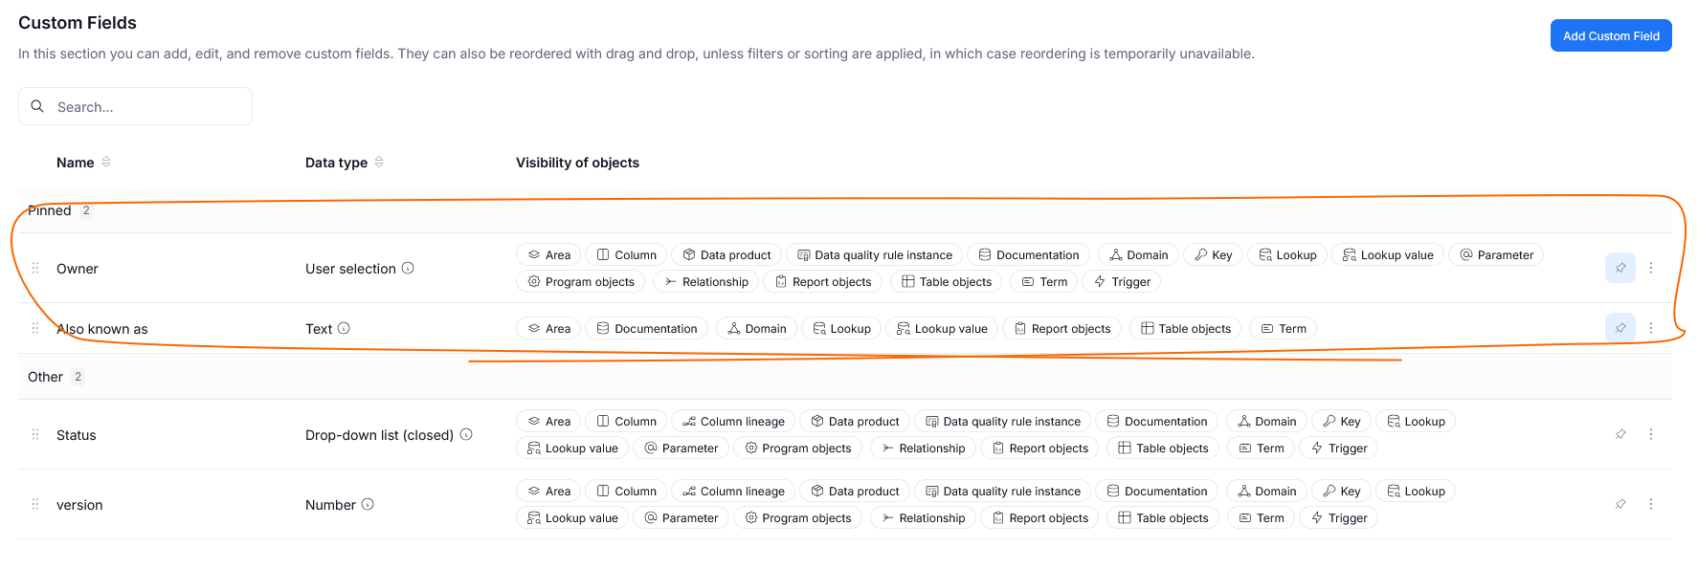Unpin the Owner custom field

1620,268
